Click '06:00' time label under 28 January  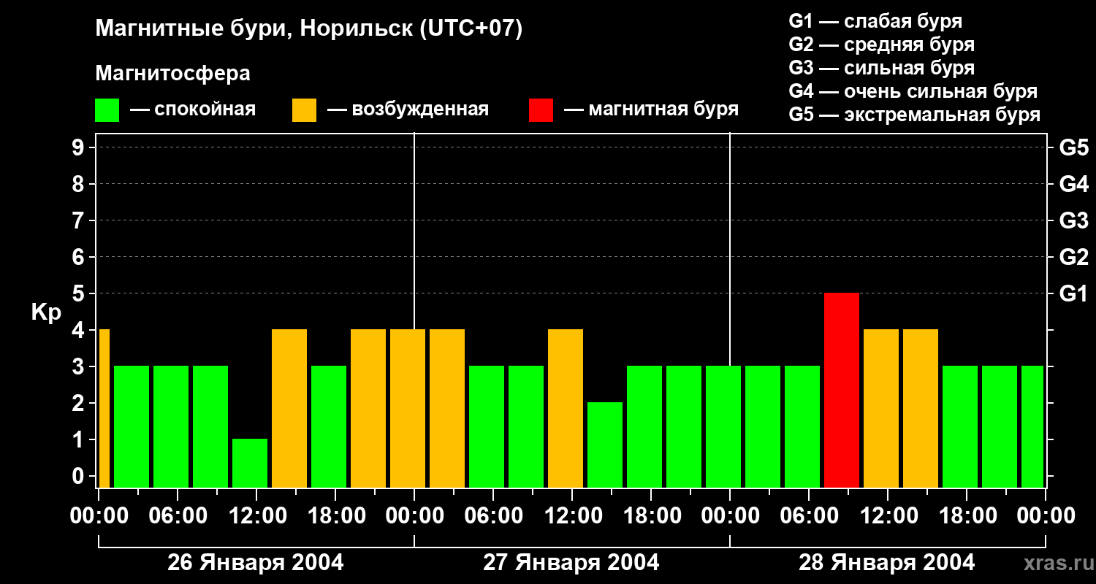(x=809, y=515)
